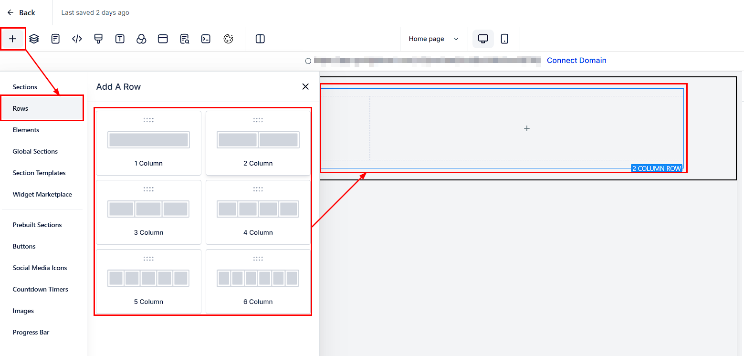Click the plus Add Element icon
This screenshot has height=356, width=744.
pyautogui.click(x=13, y=39)
